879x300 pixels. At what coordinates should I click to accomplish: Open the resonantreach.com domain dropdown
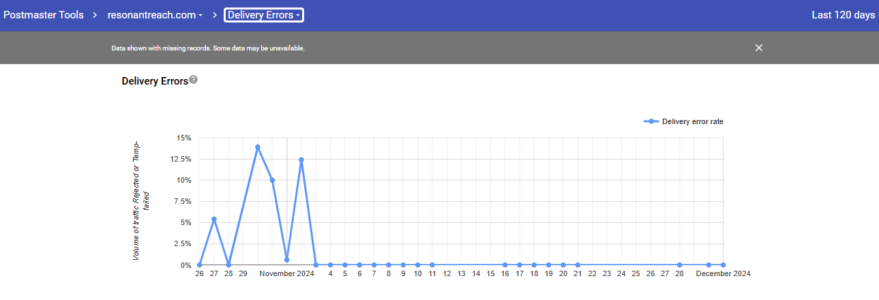tap(155, 15)
